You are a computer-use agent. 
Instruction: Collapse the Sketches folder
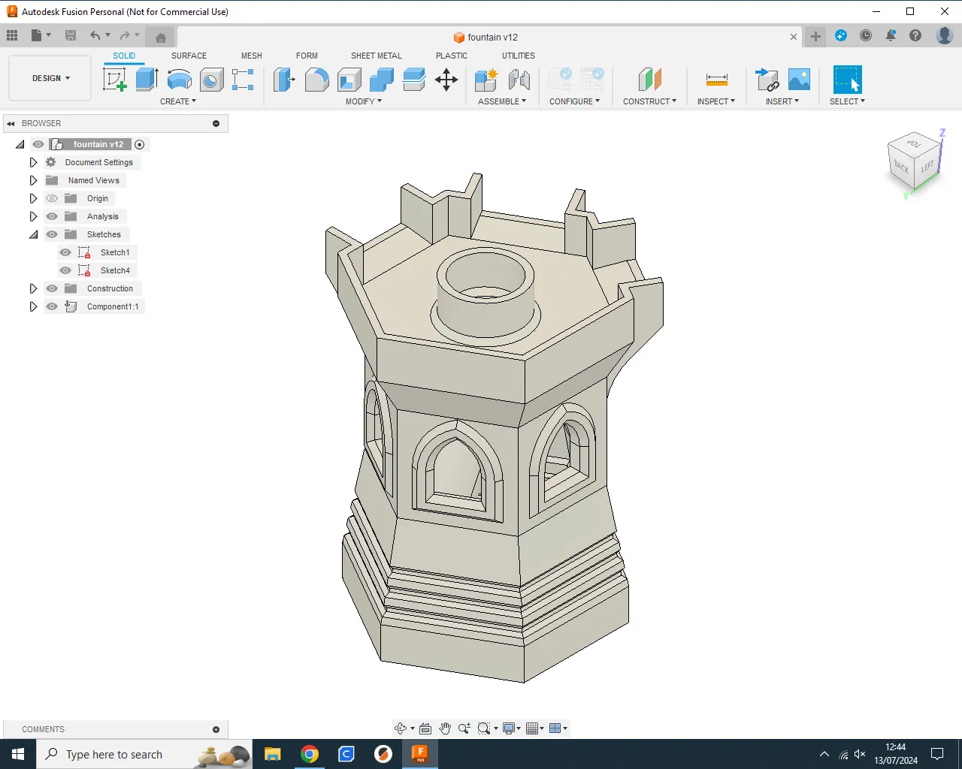coord(33,234)
